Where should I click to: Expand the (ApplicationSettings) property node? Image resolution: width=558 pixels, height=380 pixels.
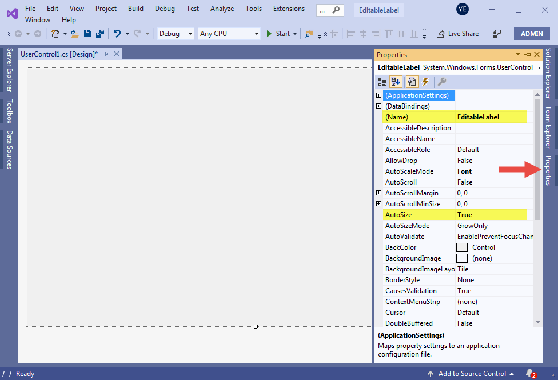click(379, 95)
